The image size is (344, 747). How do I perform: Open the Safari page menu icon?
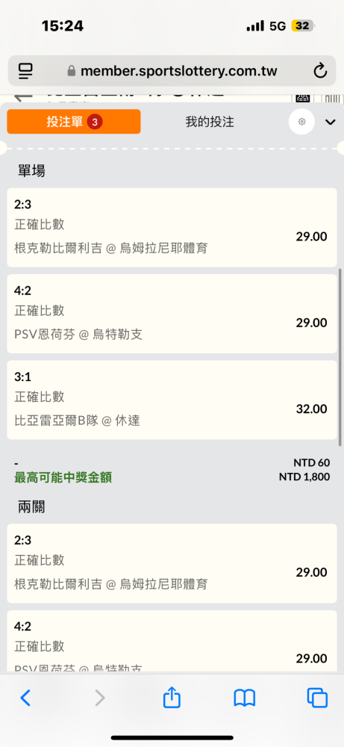[x=25, y=71]
